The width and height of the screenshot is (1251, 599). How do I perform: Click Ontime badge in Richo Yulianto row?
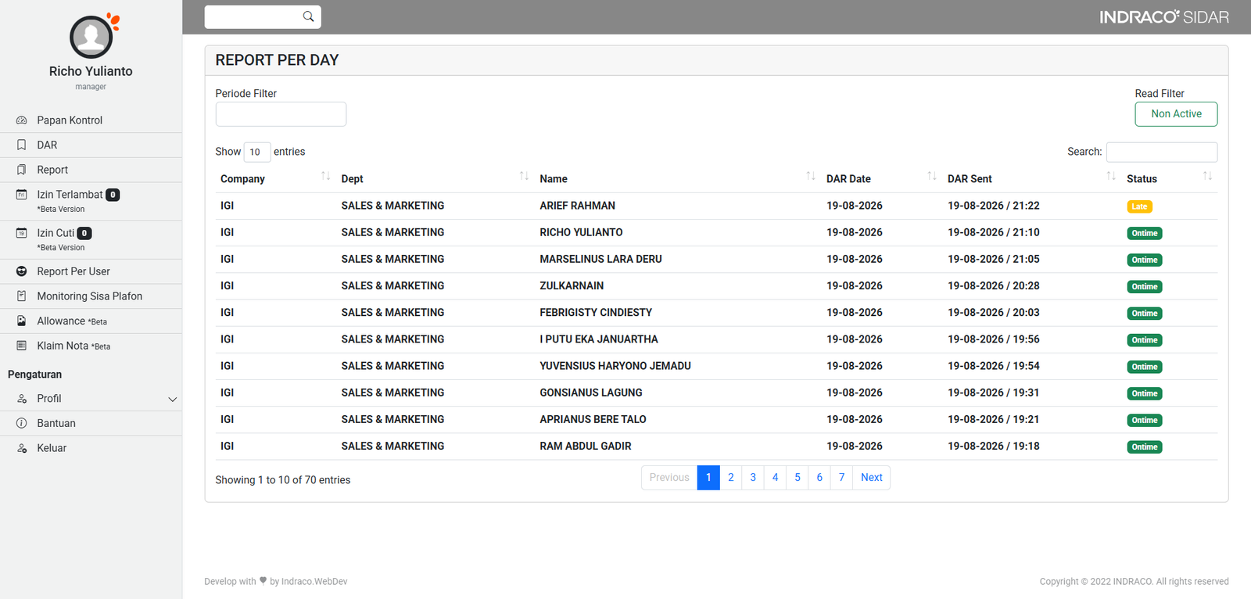tap(1145, 233)
